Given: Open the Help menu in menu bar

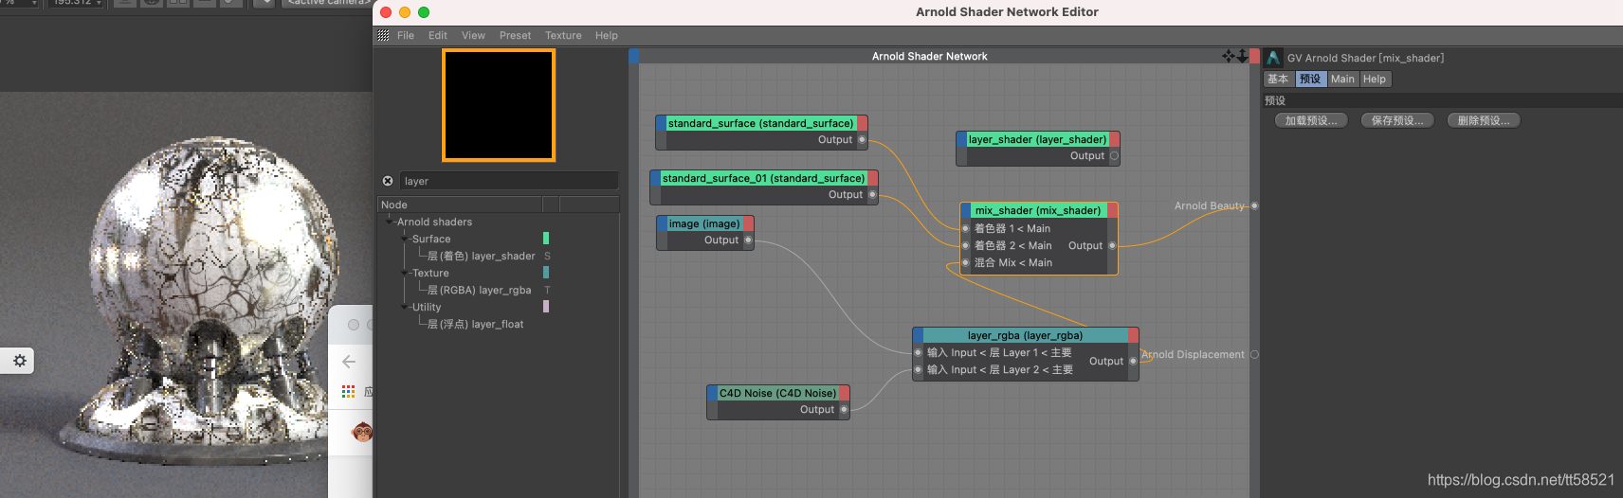Looking at the screenshot, I should click(x=607, y=36).
